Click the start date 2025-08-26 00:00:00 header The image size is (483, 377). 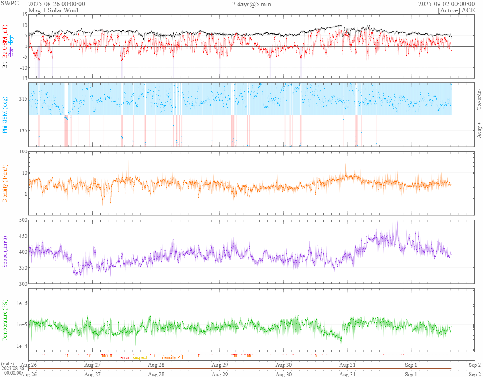click(x=57, y=4)
